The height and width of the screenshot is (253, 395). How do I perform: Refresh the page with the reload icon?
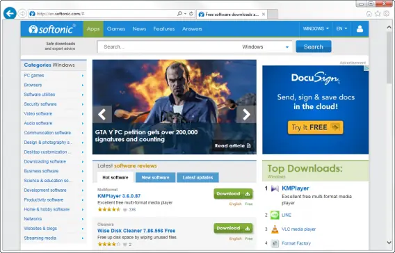(191, 14)
